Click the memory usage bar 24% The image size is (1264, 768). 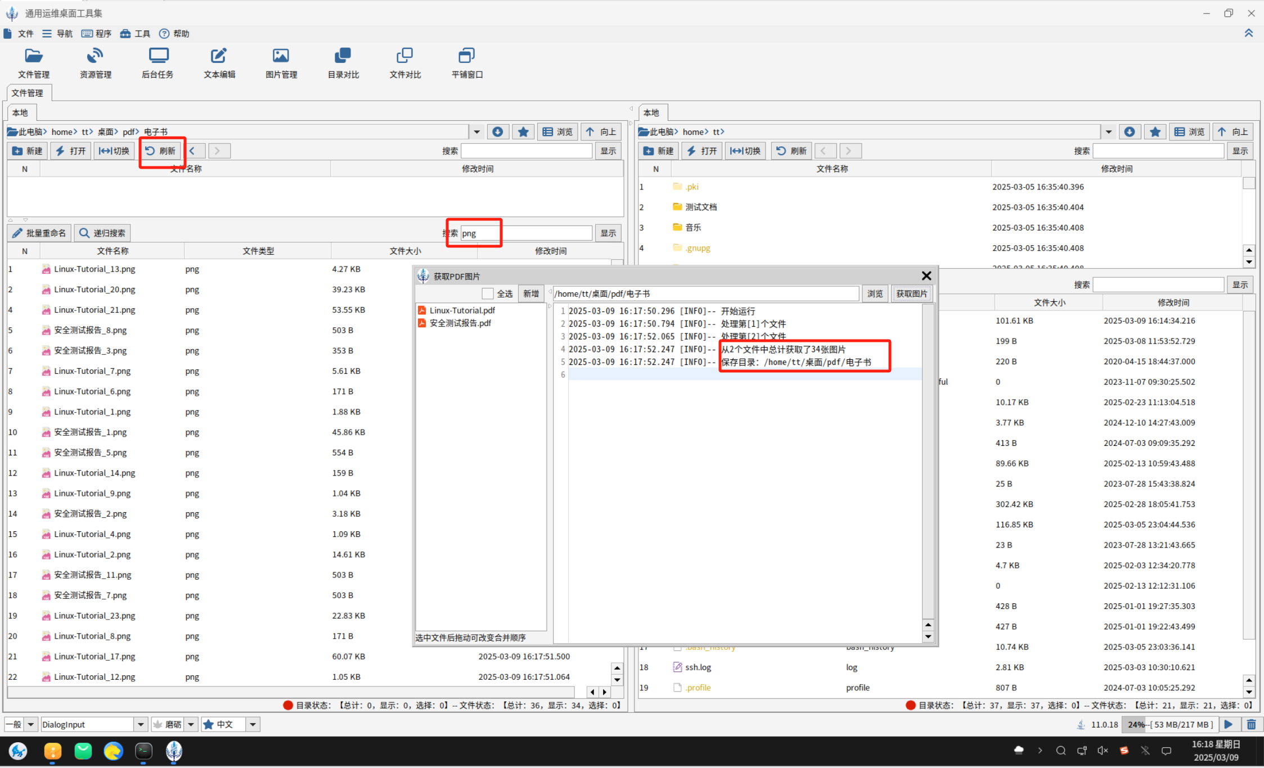1170,724
